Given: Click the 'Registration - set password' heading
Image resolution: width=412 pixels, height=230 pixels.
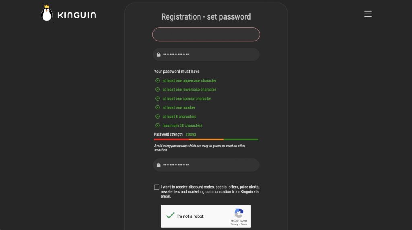Looking at the screenshot, I should [206, 17].
